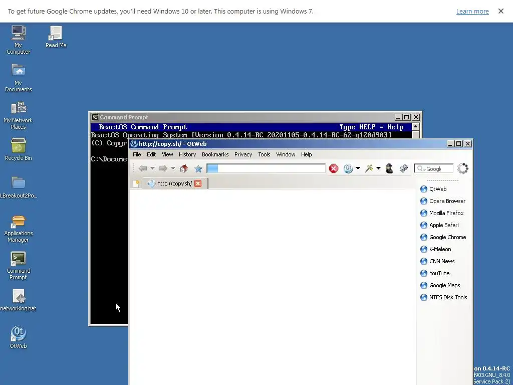The width and height of the screenshot is (513, 385).
Task: Launch Command Prompt desktop shortcut
Action: [19, 266]
